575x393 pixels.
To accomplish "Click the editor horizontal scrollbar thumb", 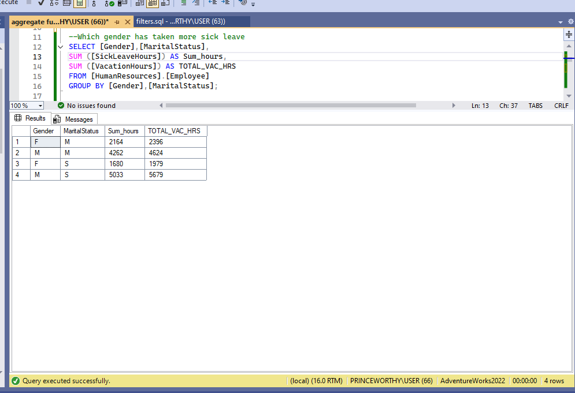I will (291, 106).
